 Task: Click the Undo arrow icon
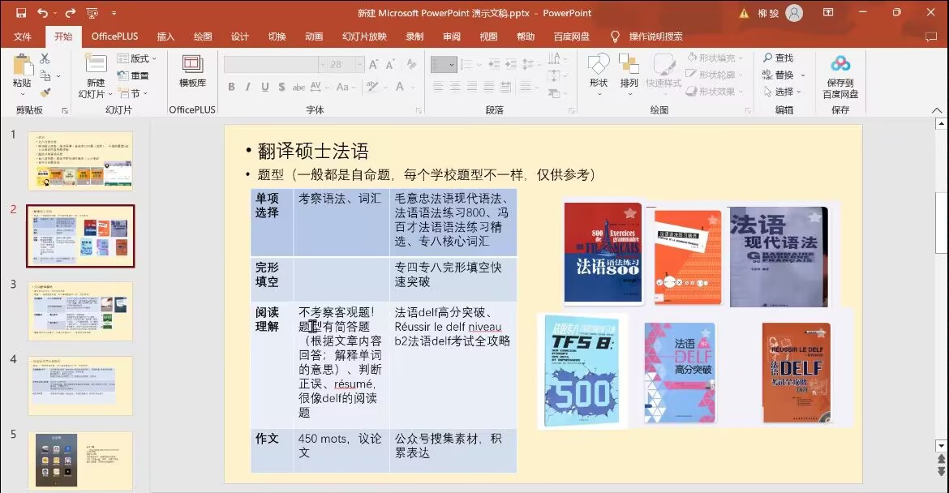pyautogui.click(x=42, y=13)
